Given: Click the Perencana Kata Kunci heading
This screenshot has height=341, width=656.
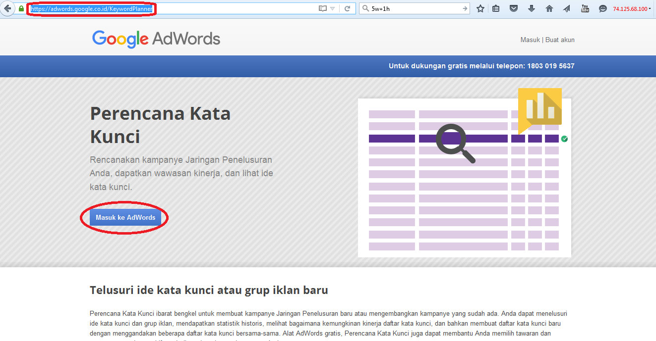Looking at the screenshot, I should click(160, 125).
